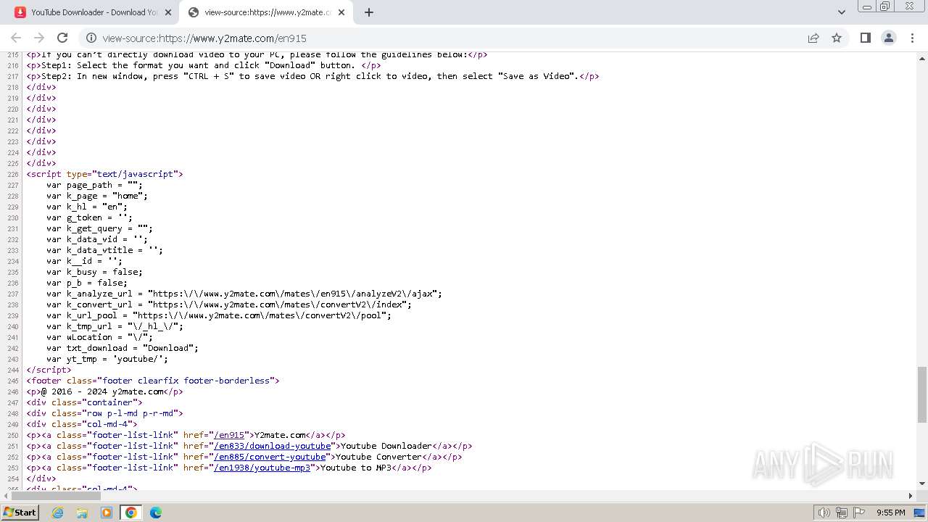This screenshot has width=928, height=522.
Task: Open the Chrome three-dot menu
Action: [x=912, y=38]
